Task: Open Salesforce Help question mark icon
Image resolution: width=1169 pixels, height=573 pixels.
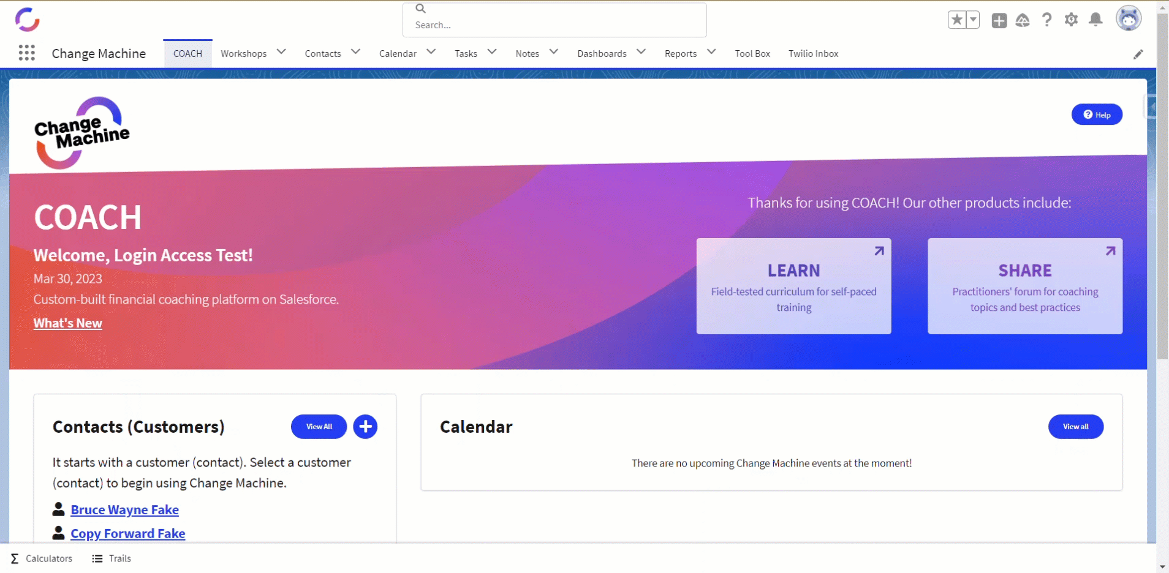Action: 1047,20
